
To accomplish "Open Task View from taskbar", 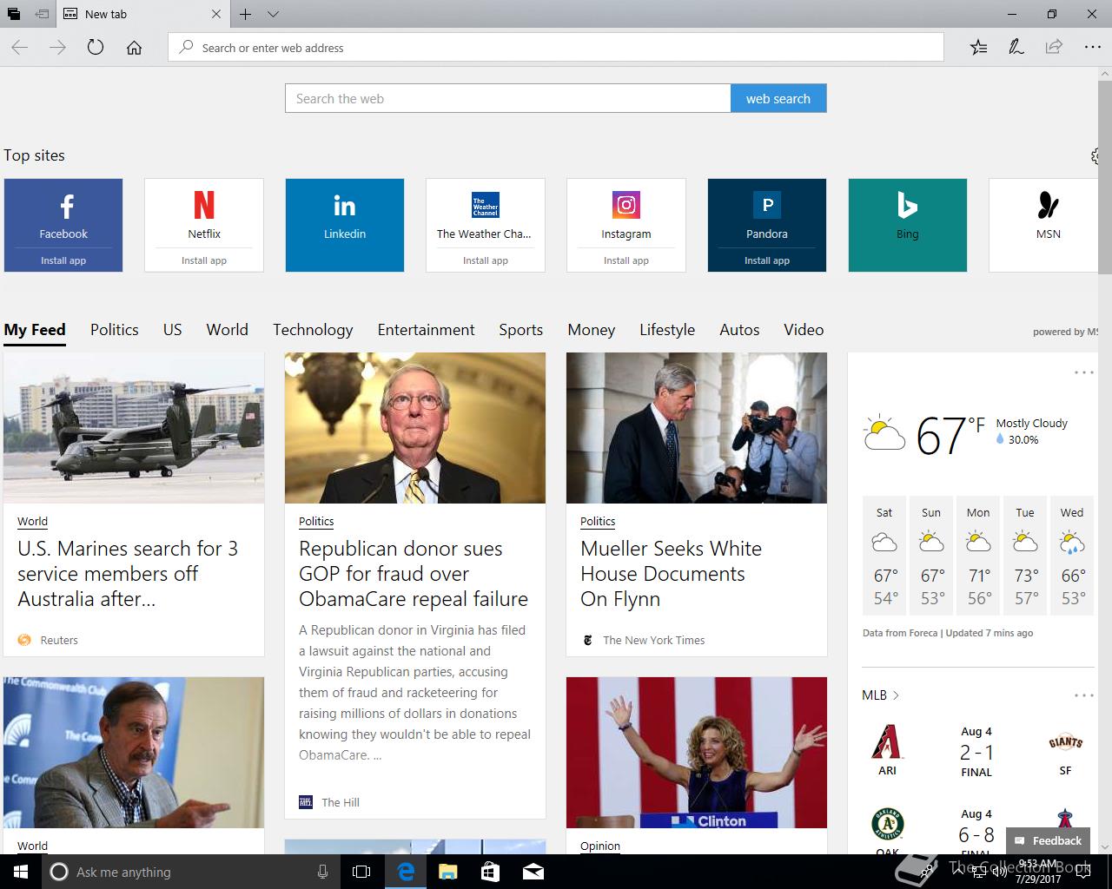I will tap(361, 872).
